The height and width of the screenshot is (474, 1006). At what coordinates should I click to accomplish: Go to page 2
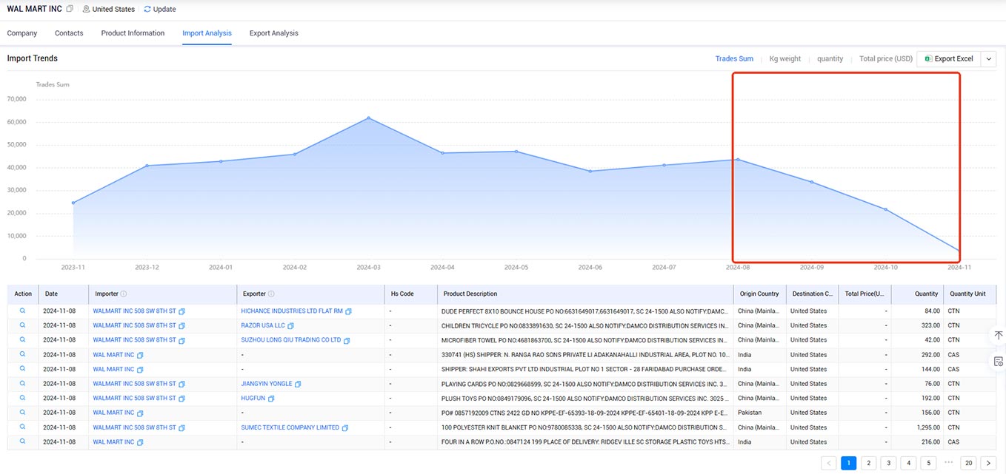pos(868,463)
